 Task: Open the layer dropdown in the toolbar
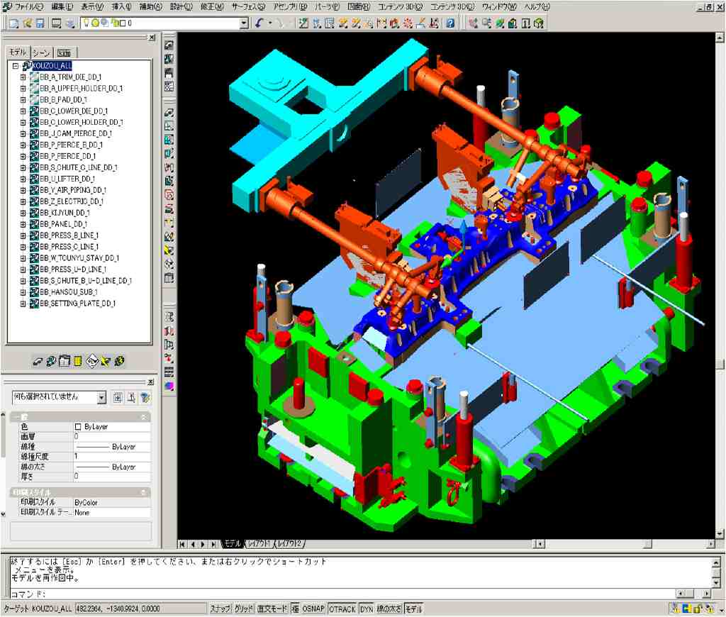[x=244, y=23]
